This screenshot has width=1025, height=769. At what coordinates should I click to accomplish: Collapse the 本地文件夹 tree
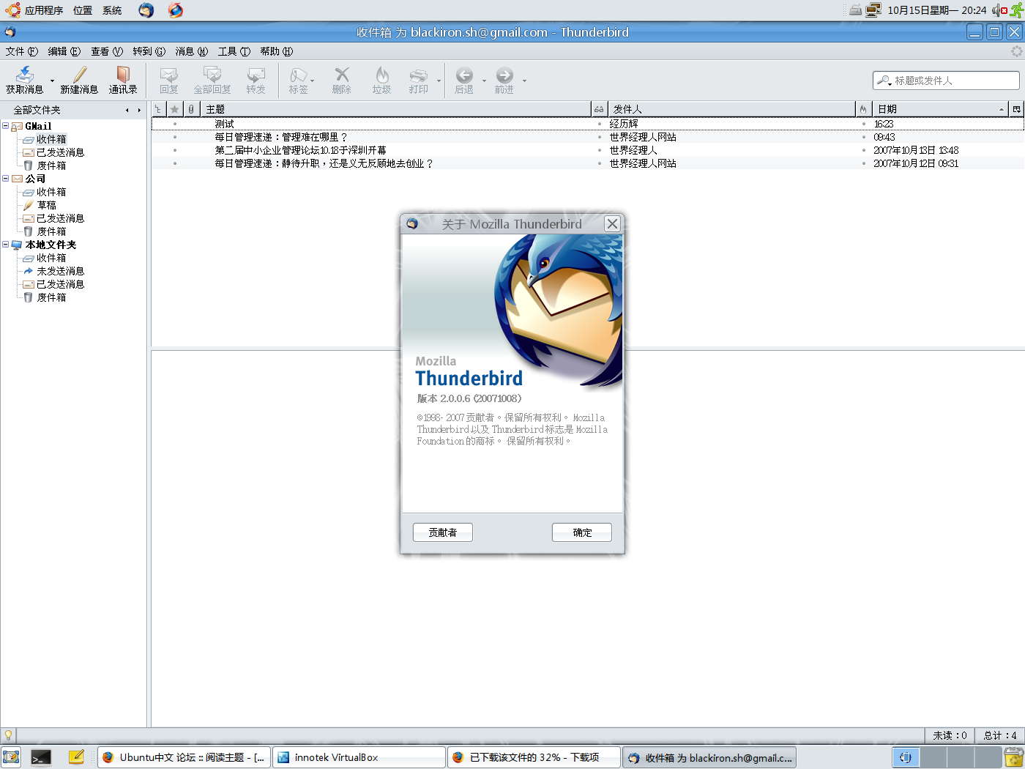point(6,245)
